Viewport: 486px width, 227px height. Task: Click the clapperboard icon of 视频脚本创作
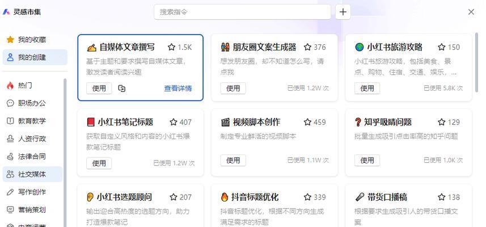225,122
